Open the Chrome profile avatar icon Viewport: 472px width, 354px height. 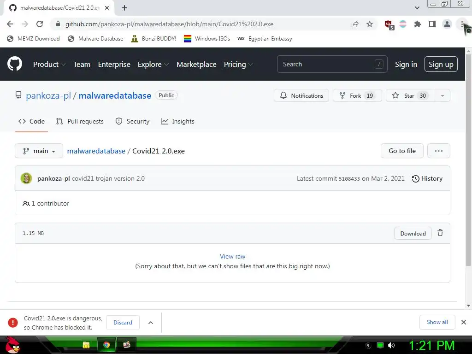coord(447,24)
